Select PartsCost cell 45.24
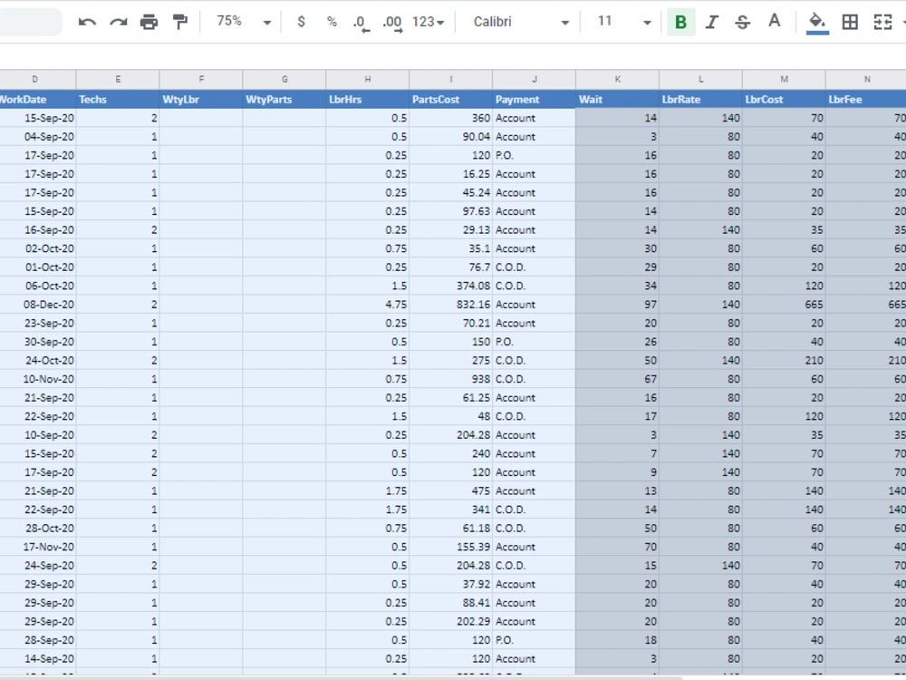This screenshot has height=680, width=906. pyautogui.click(x=450, y=192)
